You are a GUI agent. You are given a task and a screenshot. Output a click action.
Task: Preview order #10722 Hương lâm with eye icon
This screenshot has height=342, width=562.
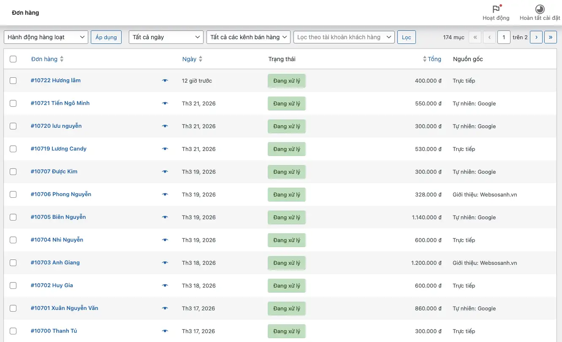tap(165, 81)
